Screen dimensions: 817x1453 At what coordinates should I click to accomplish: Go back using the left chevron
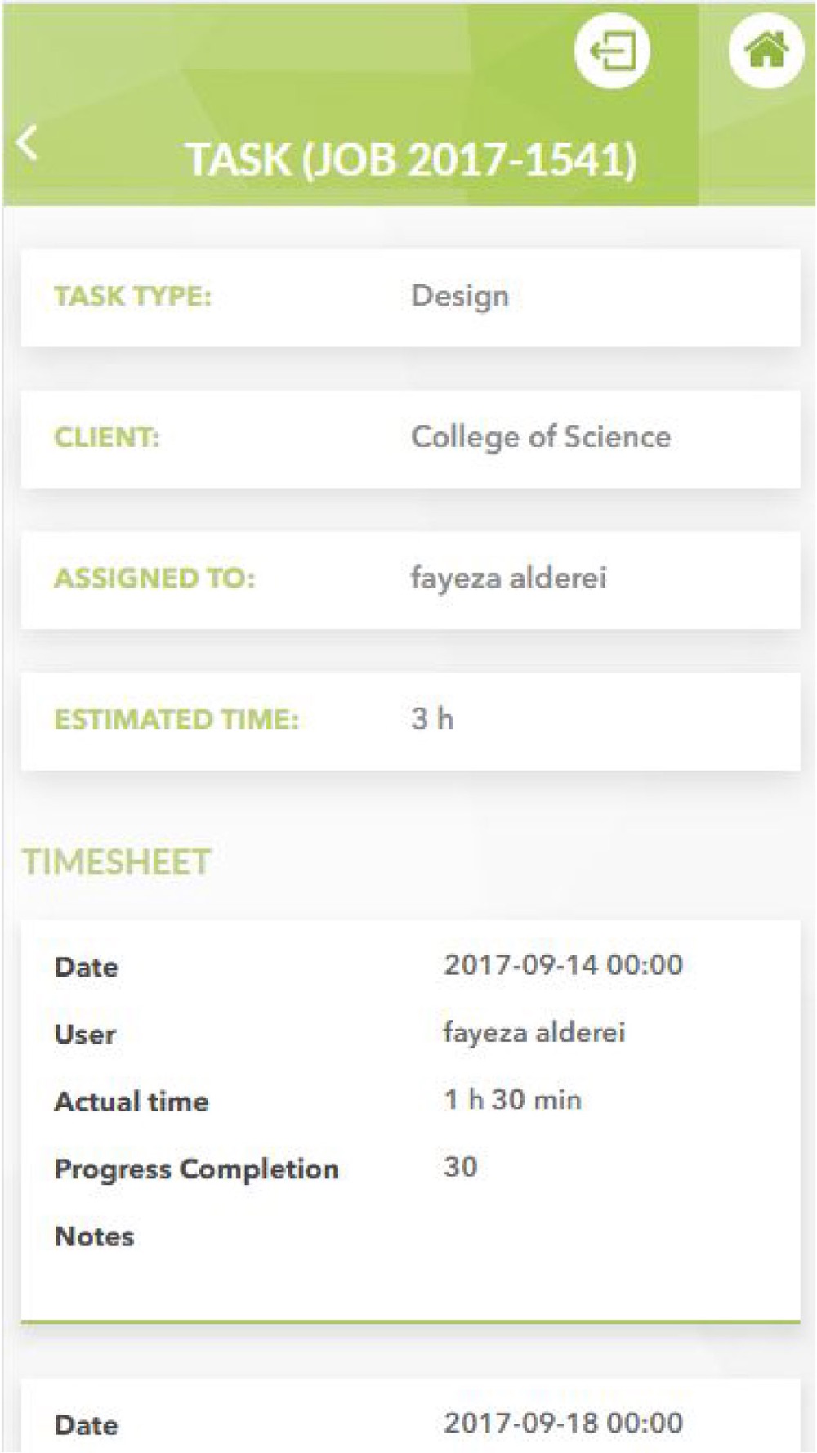pyautogui.click(x=27, y=144)
